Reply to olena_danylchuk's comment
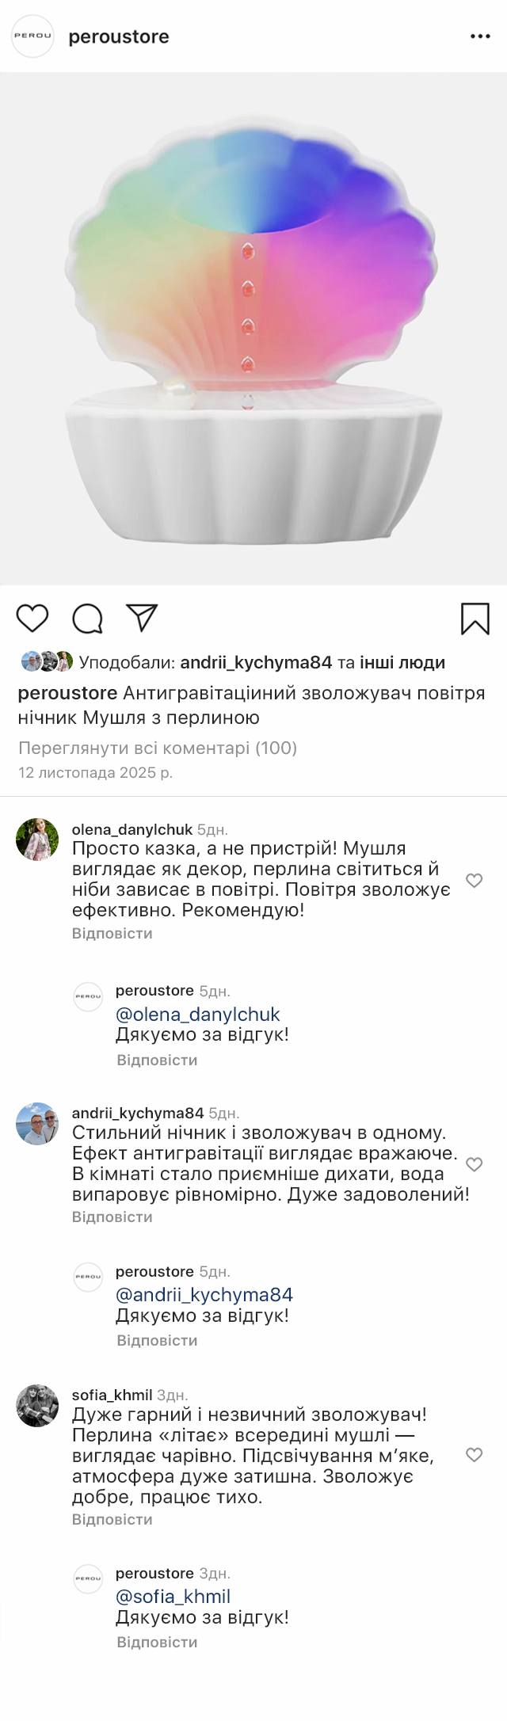The width and height of the screenshot is (507, 1721). [x=112, y=933]
